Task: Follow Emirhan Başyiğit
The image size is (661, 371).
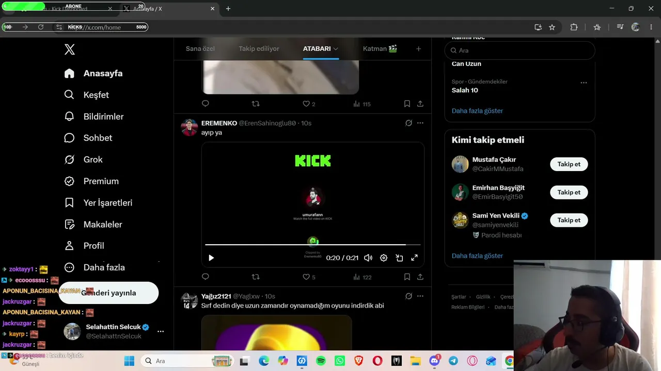Action: click(569, 192)
